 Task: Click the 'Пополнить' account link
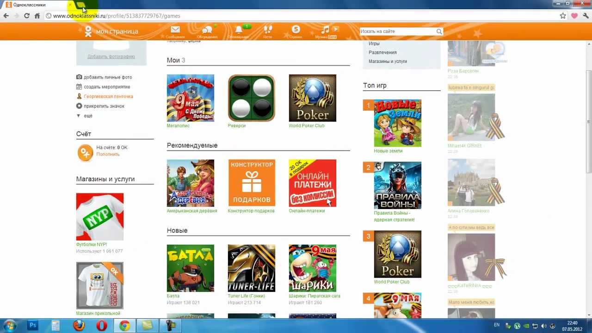(x=108, y=154)
